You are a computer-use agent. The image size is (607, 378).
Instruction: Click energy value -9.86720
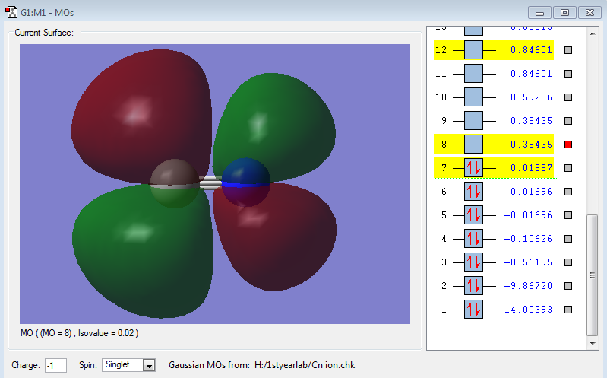(x=528, y=286)
